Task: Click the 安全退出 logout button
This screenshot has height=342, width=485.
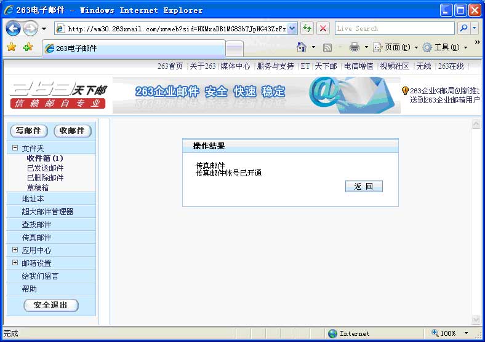Action: pos(50,305)
